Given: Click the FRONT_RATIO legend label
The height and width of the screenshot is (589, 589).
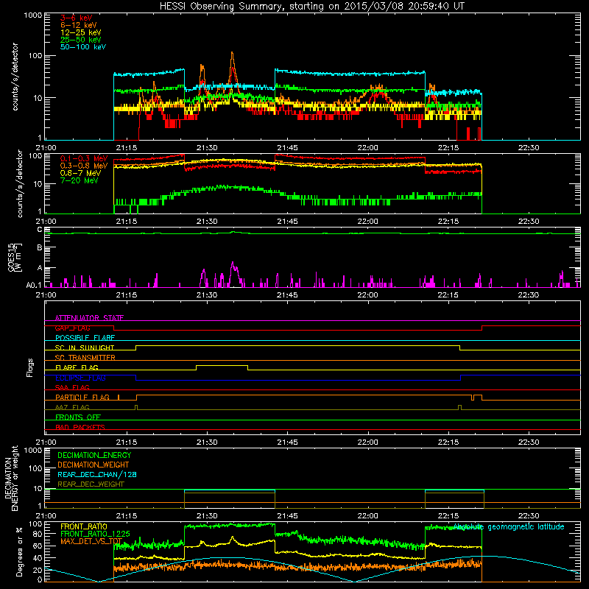Looking at the screenshot, I should tap(84, 526).
